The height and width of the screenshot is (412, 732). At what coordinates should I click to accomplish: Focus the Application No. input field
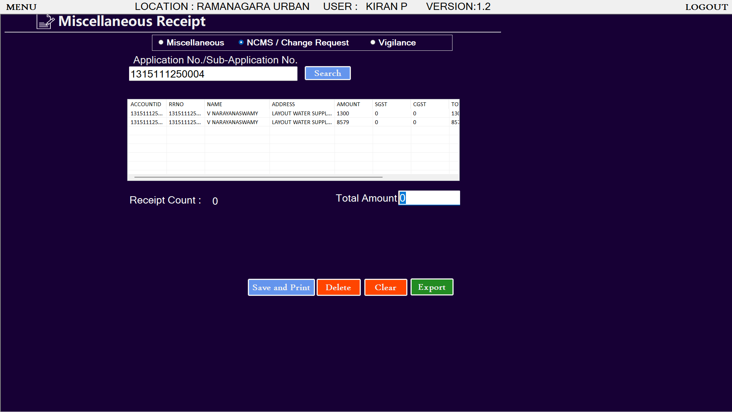click(213, 74)
